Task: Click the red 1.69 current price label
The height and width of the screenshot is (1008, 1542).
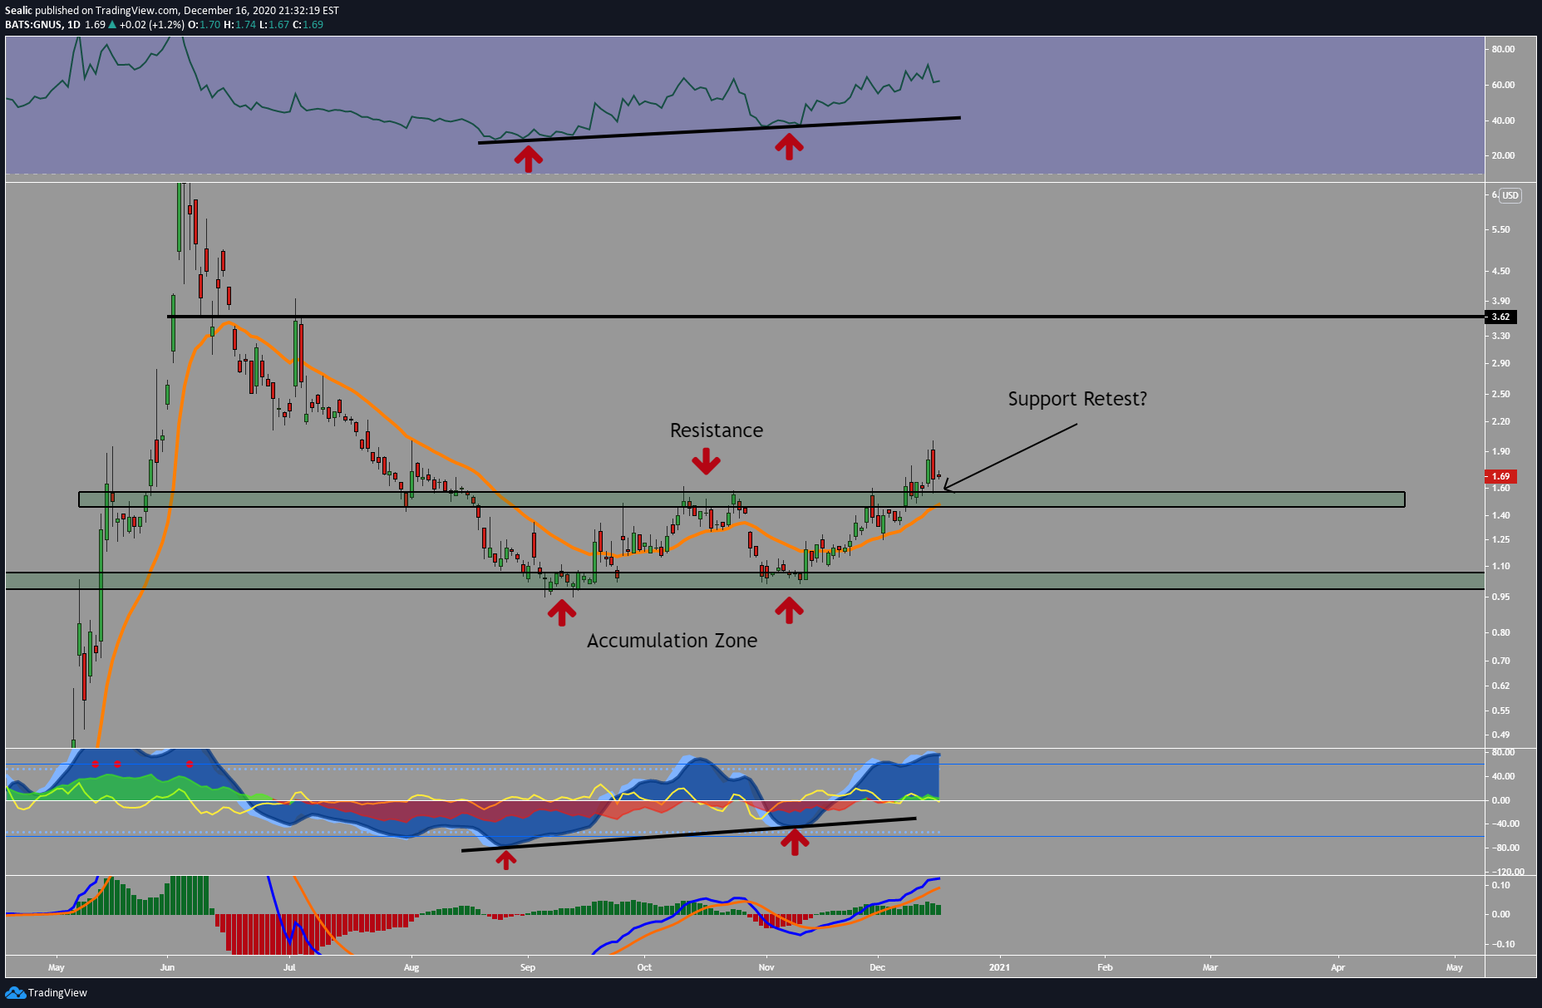Action: (x=1500, y=476)
